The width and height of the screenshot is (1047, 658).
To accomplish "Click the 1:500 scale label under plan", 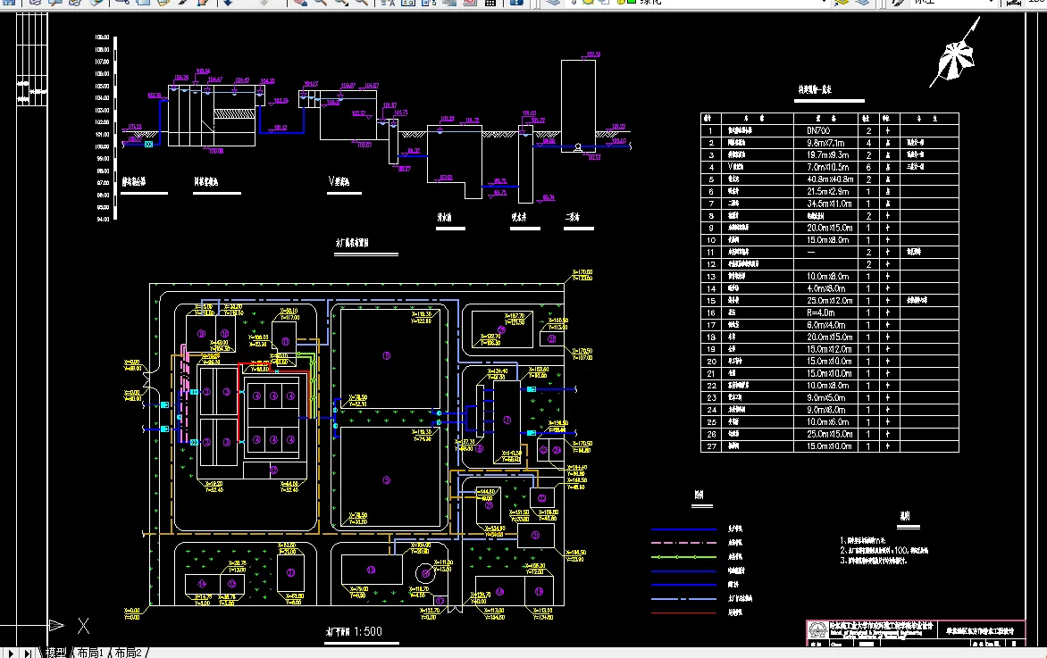I will click(x=368, y=631).
